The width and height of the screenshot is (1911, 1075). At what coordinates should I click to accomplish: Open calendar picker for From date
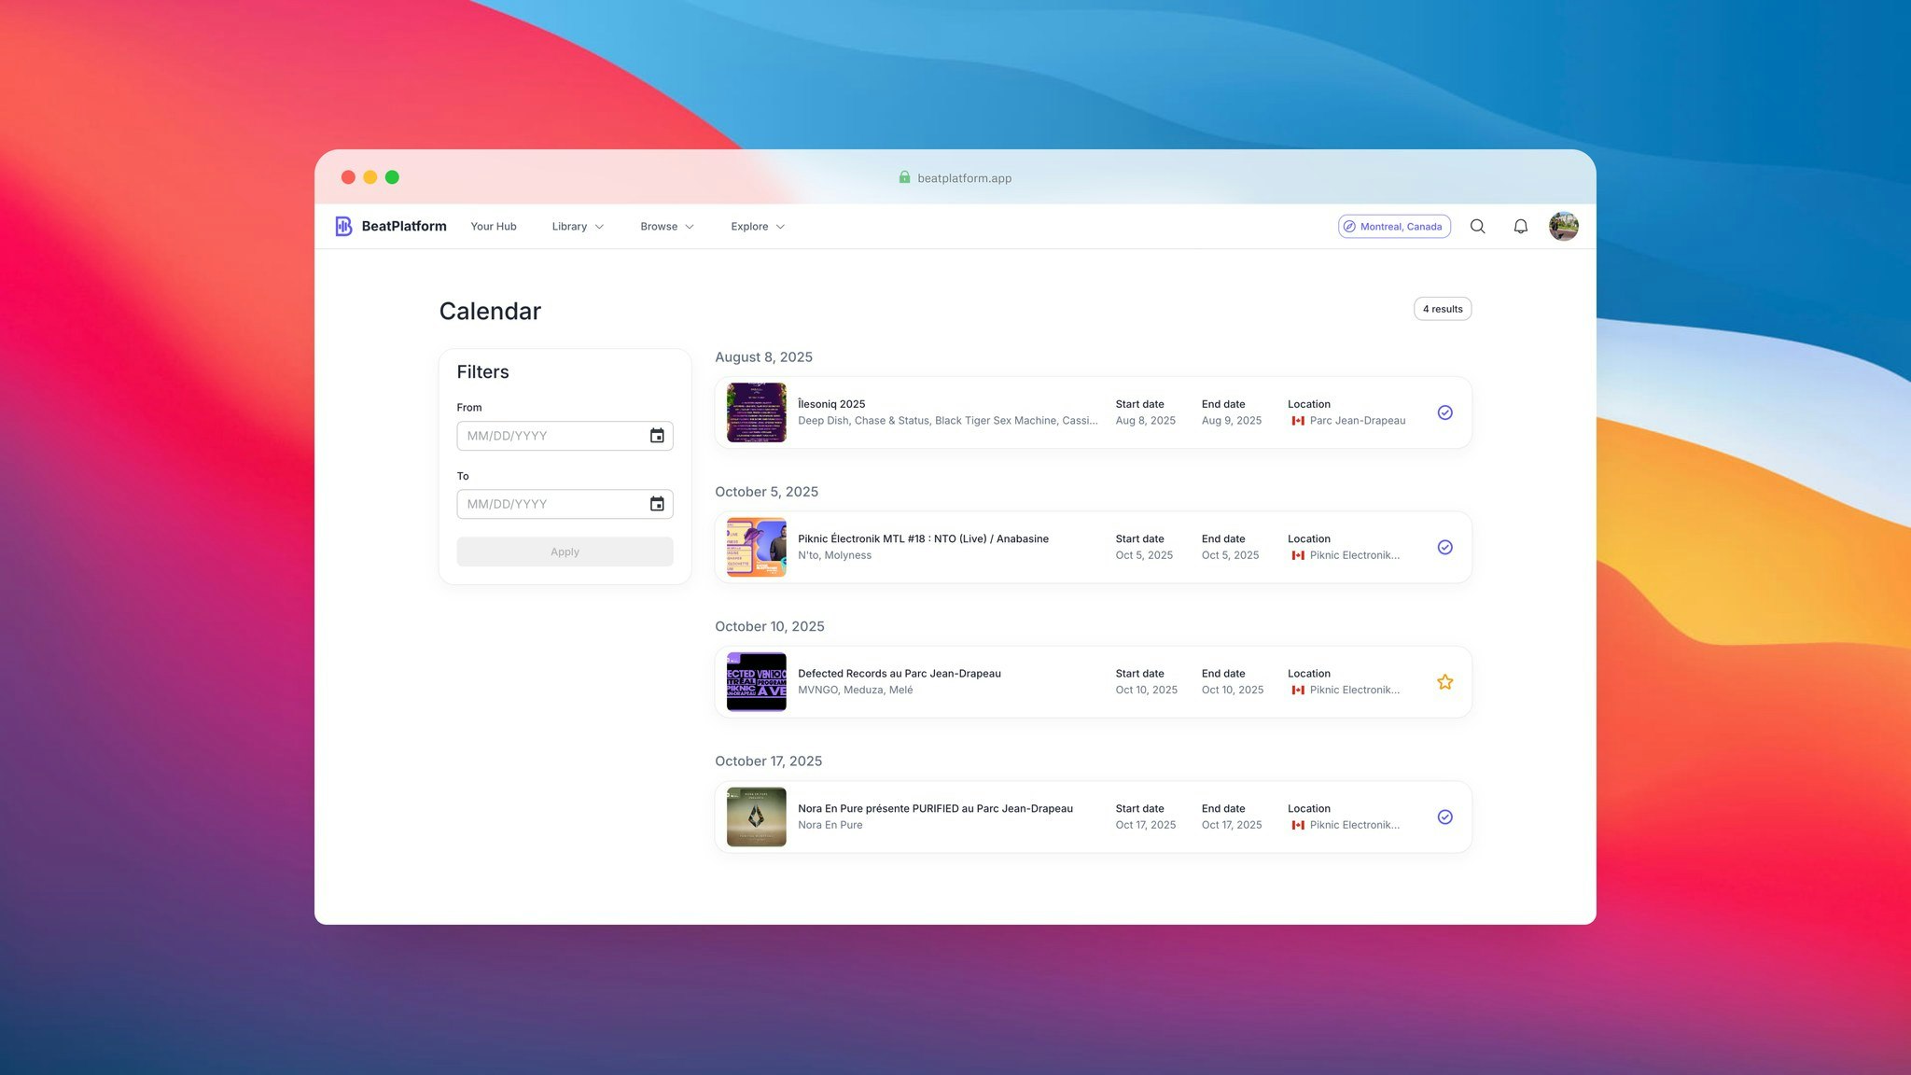click(x=657, y=436)
